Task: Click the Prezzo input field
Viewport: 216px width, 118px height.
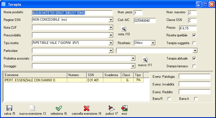Action: [188, 28]
